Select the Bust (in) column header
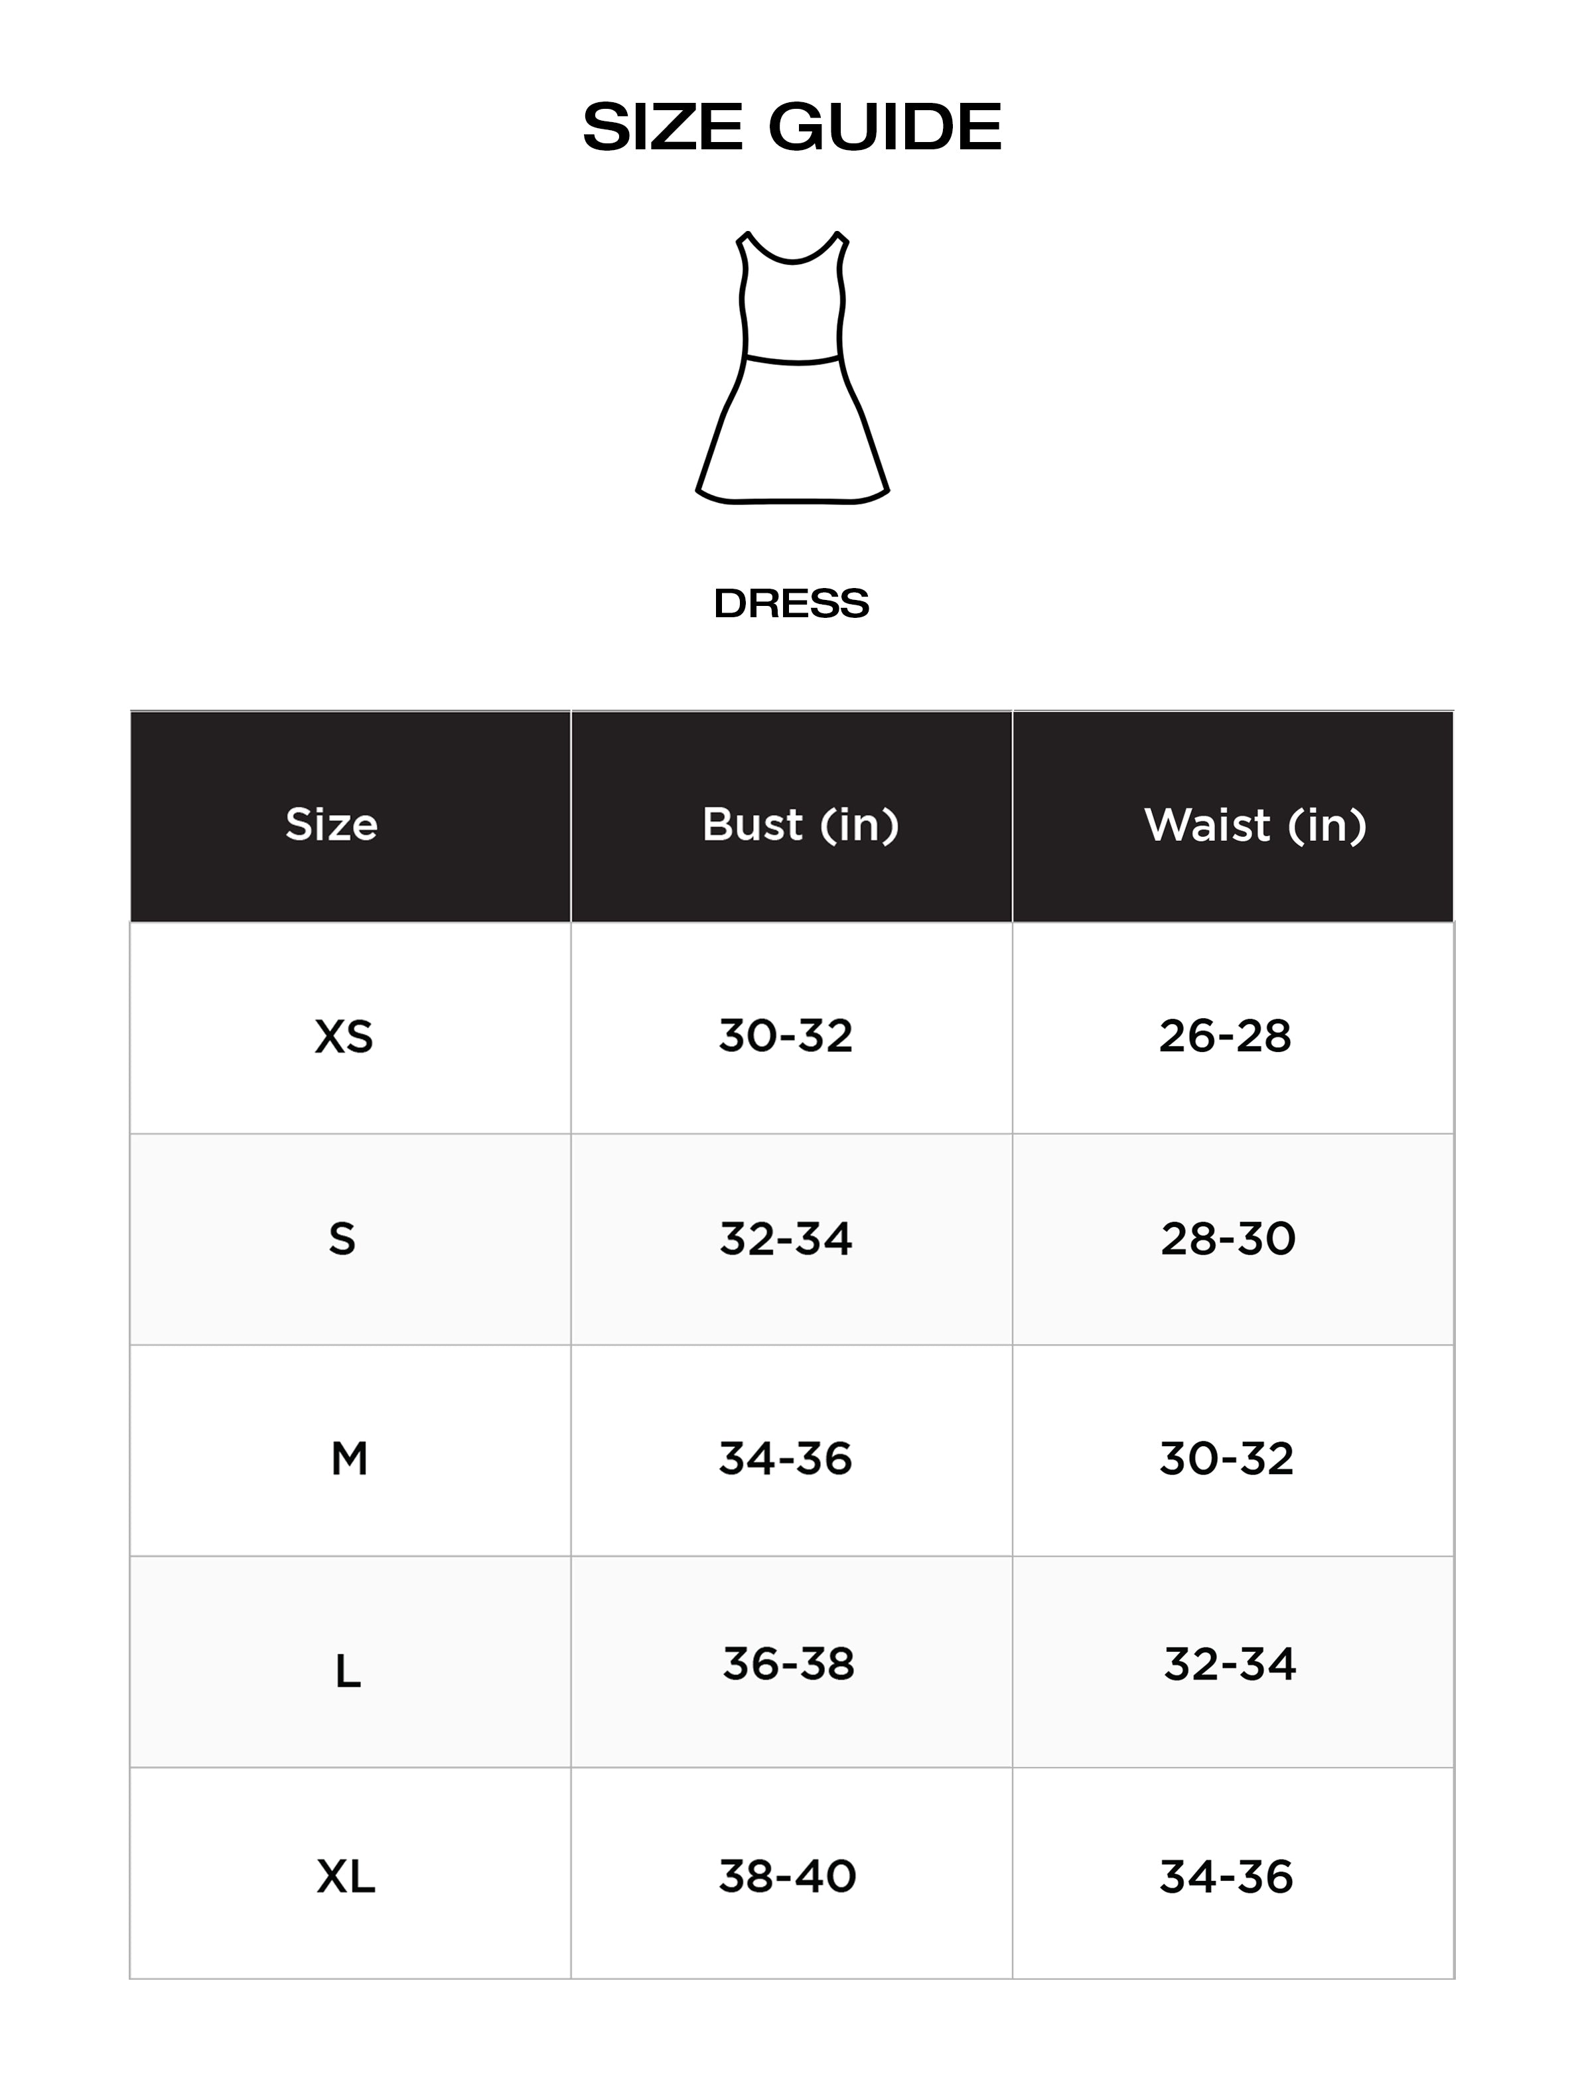 click(800, 824)
